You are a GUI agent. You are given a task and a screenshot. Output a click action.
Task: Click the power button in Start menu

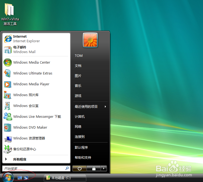(x=79, y=168)
